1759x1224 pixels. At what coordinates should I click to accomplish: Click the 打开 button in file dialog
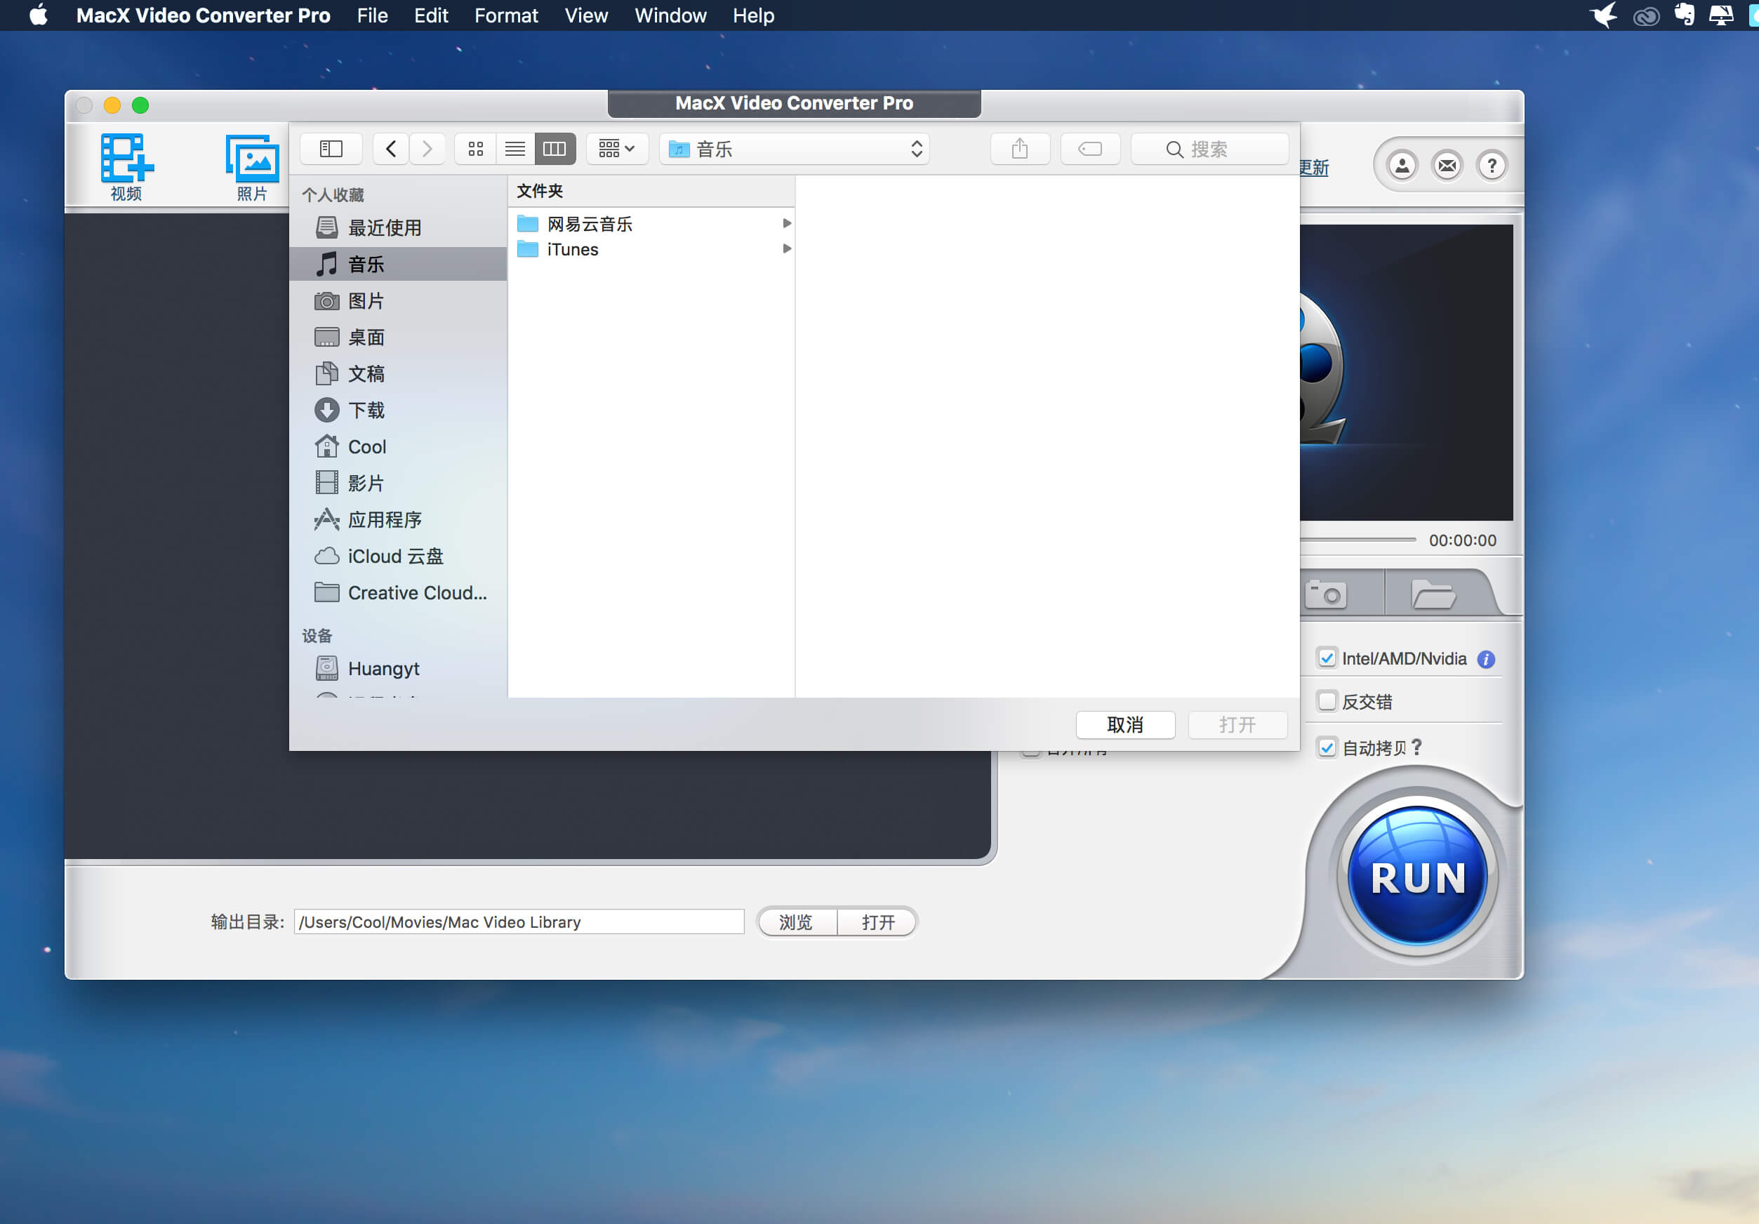click(1237, 724)
